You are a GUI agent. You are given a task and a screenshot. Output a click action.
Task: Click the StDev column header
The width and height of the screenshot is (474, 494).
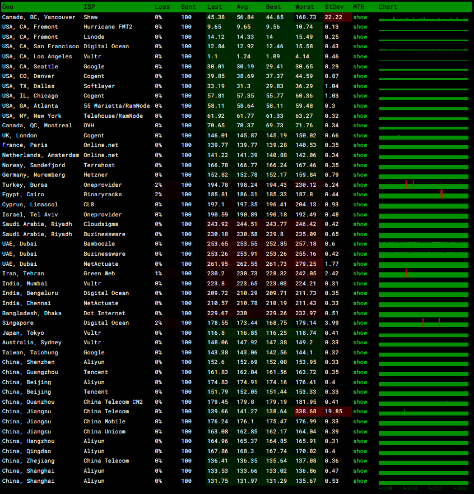(334, 7)
